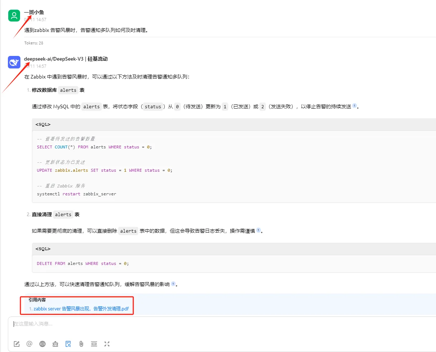Image resolution: width=436 pixels, height=352 pixels.
Task: Attach a file with the paperclip icon
Action: pos(81,344)
